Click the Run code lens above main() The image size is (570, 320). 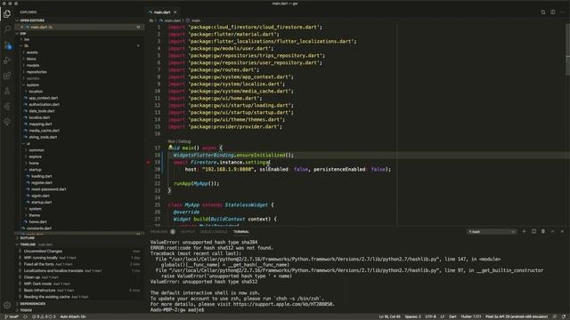point(172,141)
